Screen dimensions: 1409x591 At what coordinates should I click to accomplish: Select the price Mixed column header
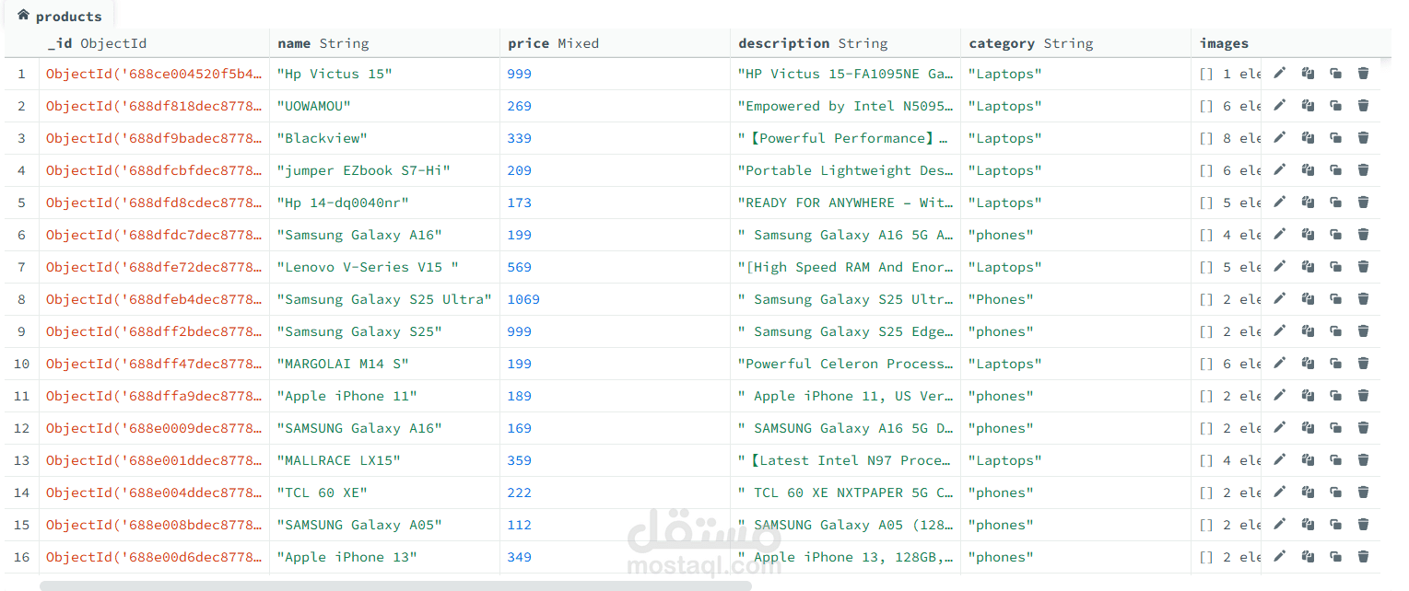point(615,43)
